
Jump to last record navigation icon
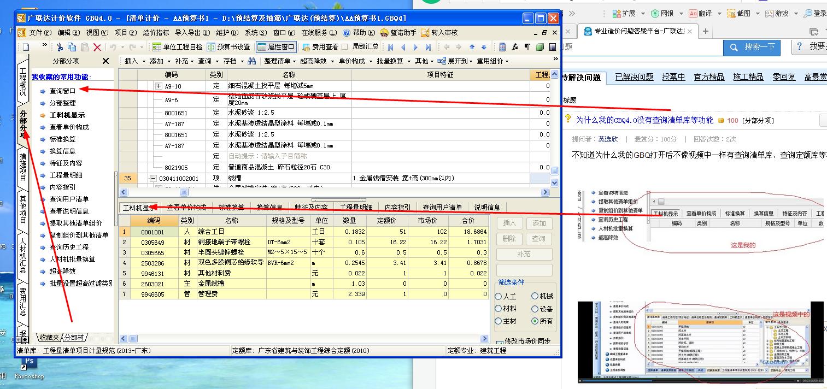pyautogui.click(x=428, y=47)
